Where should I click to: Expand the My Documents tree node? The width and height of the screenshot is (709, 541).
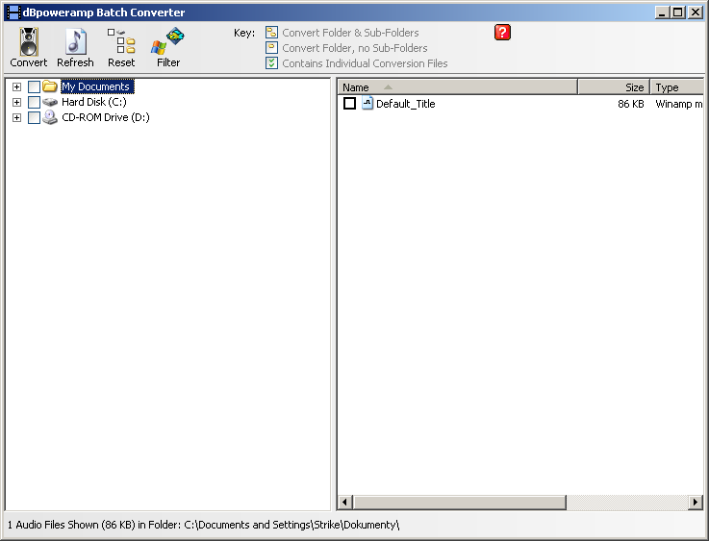[x=16, y=86]
